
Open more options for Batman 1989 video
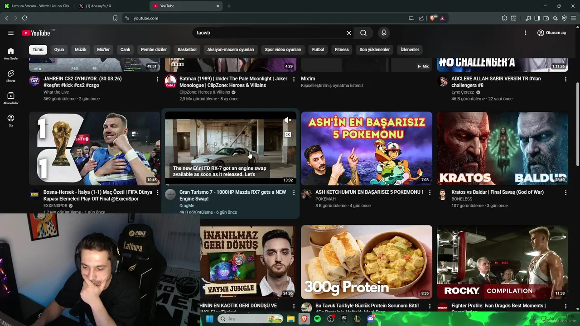[x=294, y=79]
